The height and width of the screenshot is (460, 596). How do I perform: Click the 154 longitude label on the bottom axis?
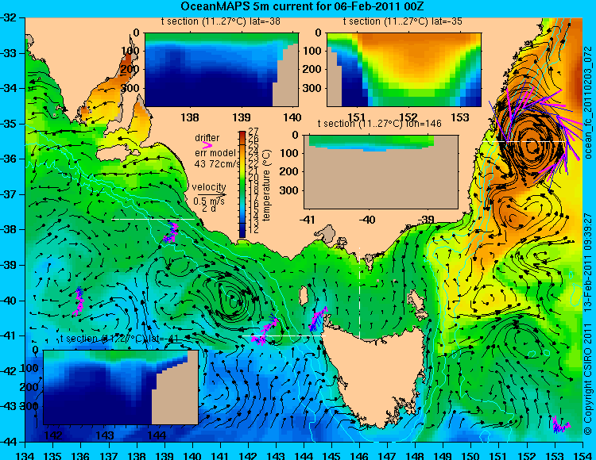[x=582, y=455]
